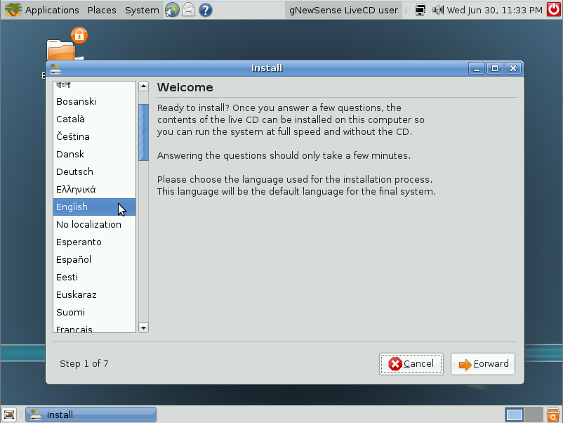Click the date and time clock
563x423 pixels.
[x=494, y=10]
